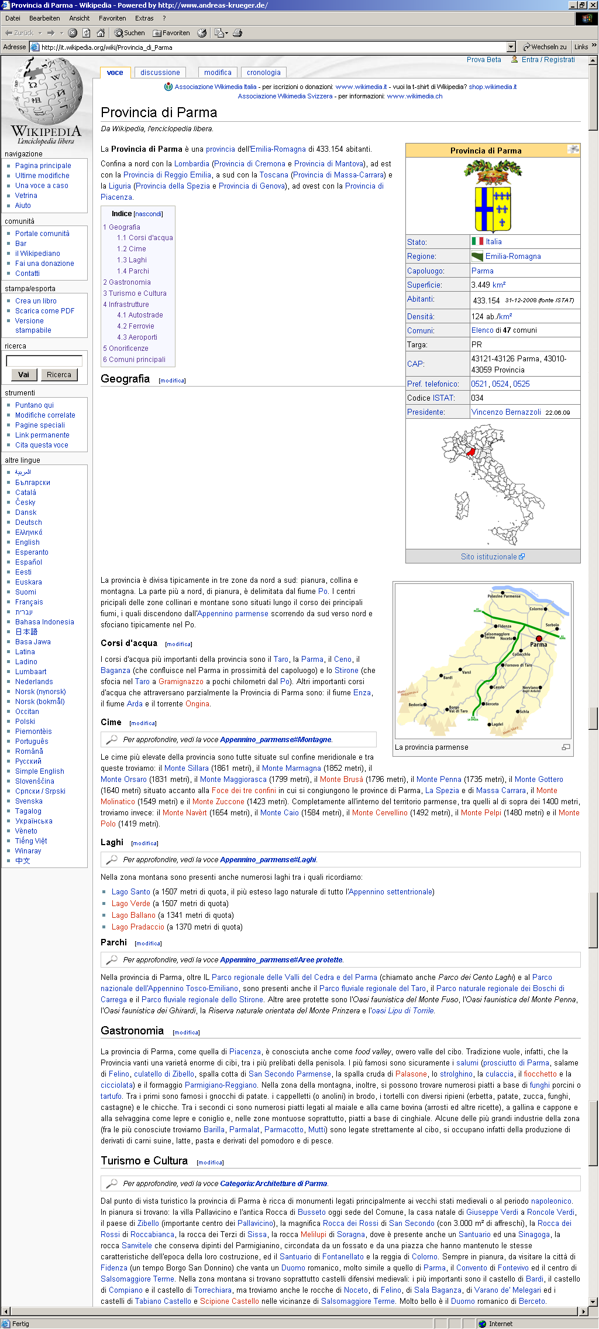Expand the Links toolbar chevron
This screenshot has width=599, height=1329.
(594, 46)
